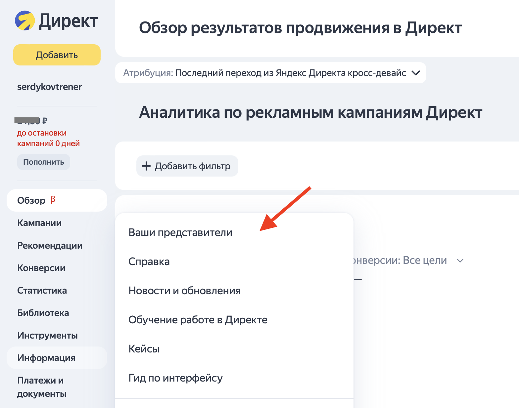This screenshot has height=408, width=519.
Task: Open Инструменты in the sidebar
Action: pyautogui.click(x=48, y=335)
